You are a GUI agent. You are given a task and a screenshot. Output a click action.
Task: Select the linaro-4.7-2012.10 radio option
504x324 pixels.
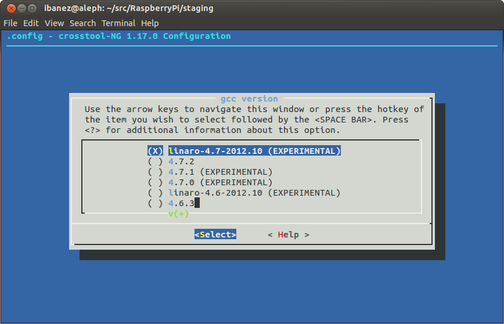pos(244,151)
